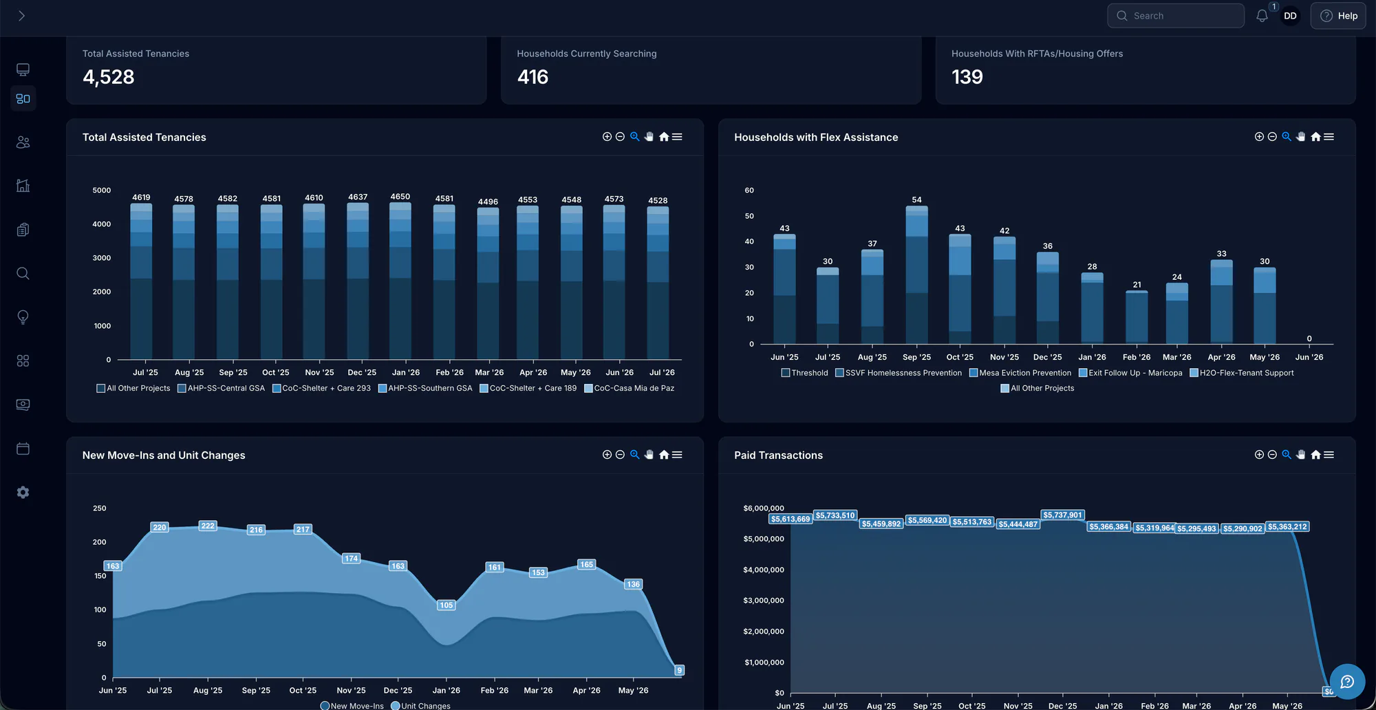Zoom out on New Move-Ins and Unit Changes chart
This screenshot has height=710, width=1376.
coord(620,455)
